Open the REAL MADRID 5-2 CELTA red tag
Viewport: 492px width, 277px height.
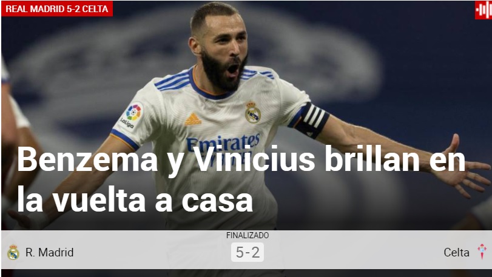click(57, 8)
